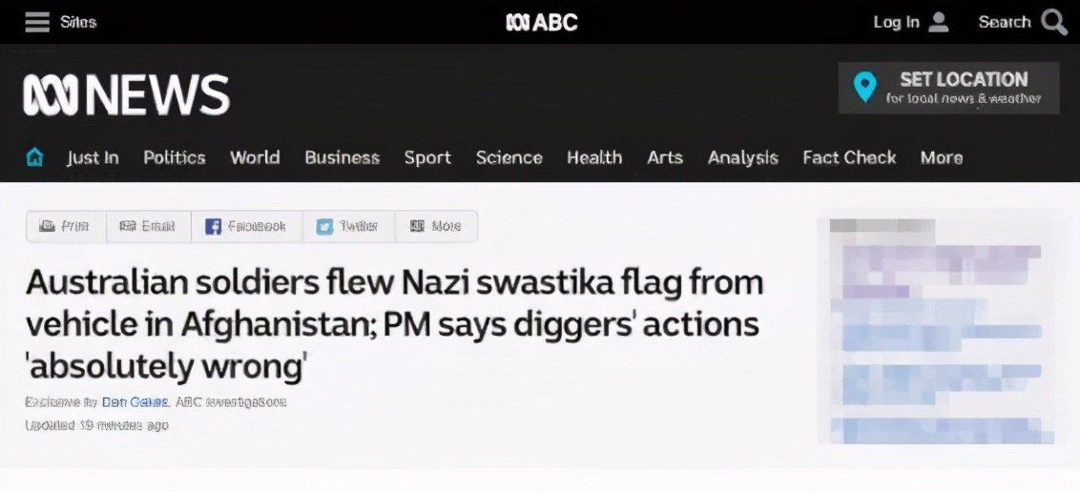Screen dimensions: 1080x492
Task: Click the Dan Oakes author link
Action: (x=135, y=401)
